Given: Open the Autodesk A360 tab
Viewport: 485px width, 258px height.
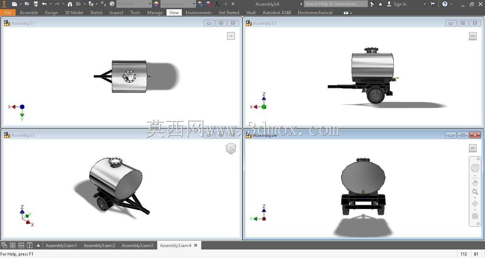Looking at the screenshot, I should point(277,12).
